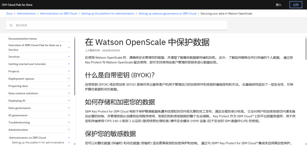This screenshot has height=145, width=307.
Task: Open Administration on IBM Cloud breadcrumb
Action: click(x=58, y=14)
